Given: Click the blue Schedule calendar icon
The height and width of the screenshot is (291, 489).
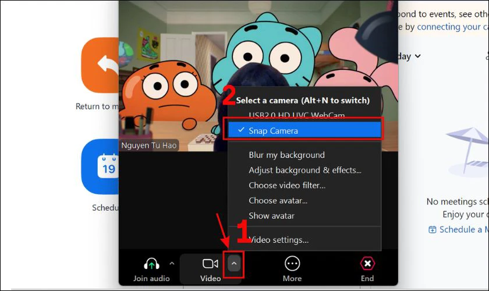Looking at the screenshot, I should 100,167.
